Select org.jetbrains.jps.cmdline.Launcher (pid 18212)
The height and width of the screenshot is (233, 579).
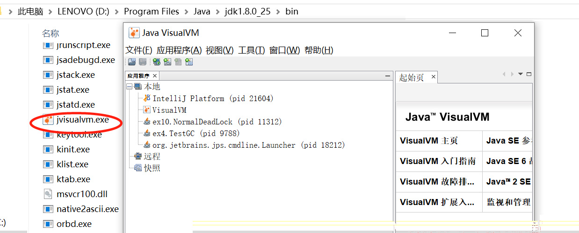pos(249,145)
